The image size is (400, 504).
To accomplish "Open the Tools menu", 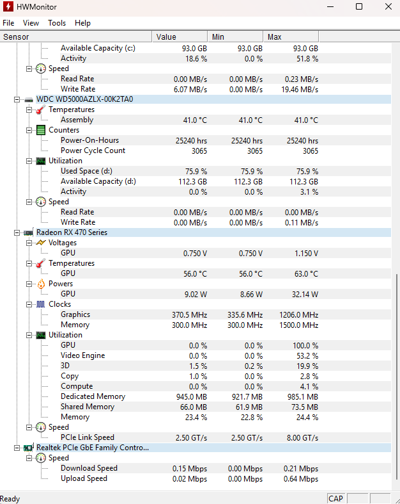I will tap(57, 22).
